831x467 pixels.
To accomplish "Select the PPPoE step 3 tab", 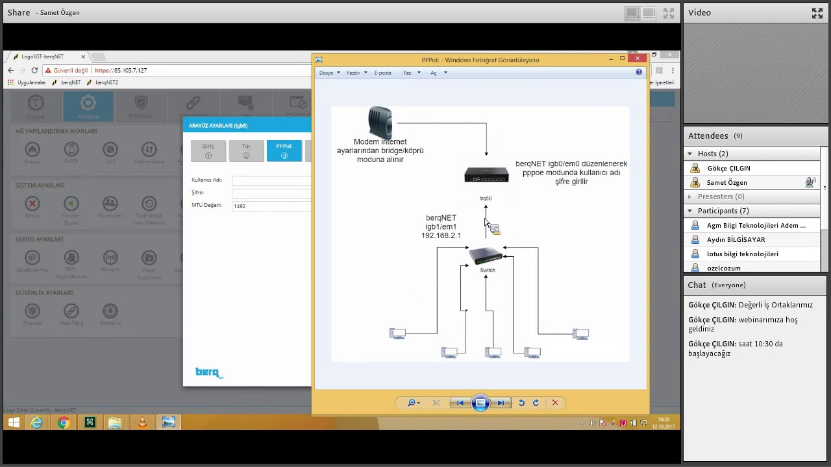I will click(284, 150).
